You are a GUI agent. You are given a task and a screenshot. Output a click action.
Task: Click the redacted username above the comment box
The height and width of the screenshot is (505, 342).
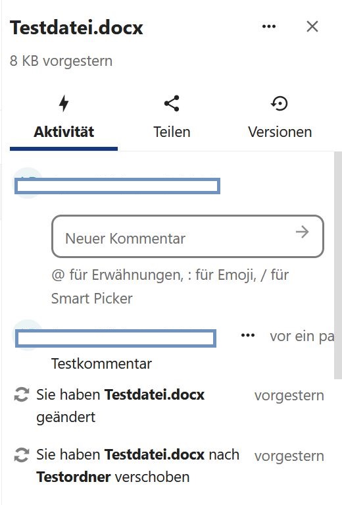click(118, 186)
